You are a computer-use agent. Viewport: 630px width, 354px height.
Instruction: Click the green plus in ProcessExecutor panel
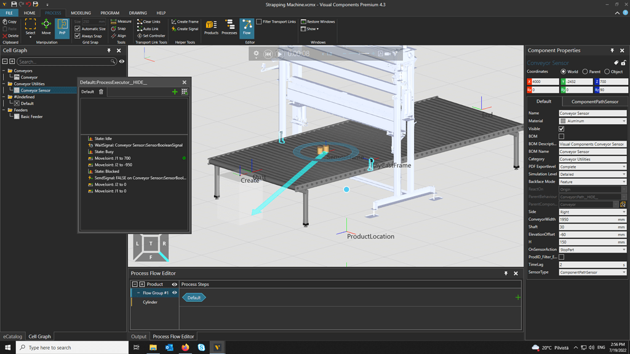coord(175,92)
